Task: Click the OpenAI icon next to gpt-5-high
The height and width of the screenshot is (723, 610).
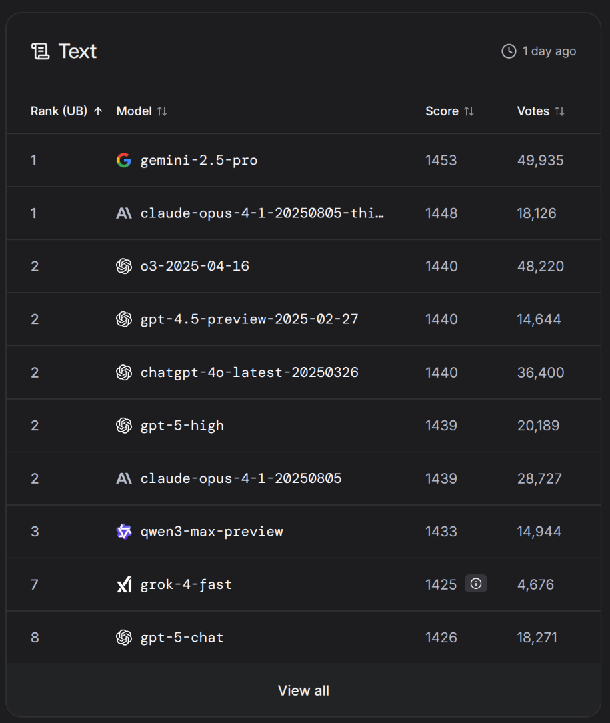Action: (x=124, y=426)
